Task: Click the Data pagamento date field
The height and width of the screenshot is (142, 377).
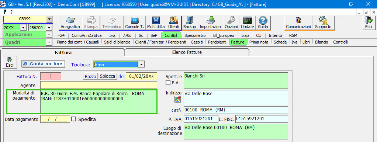Action: click(55, 119)
